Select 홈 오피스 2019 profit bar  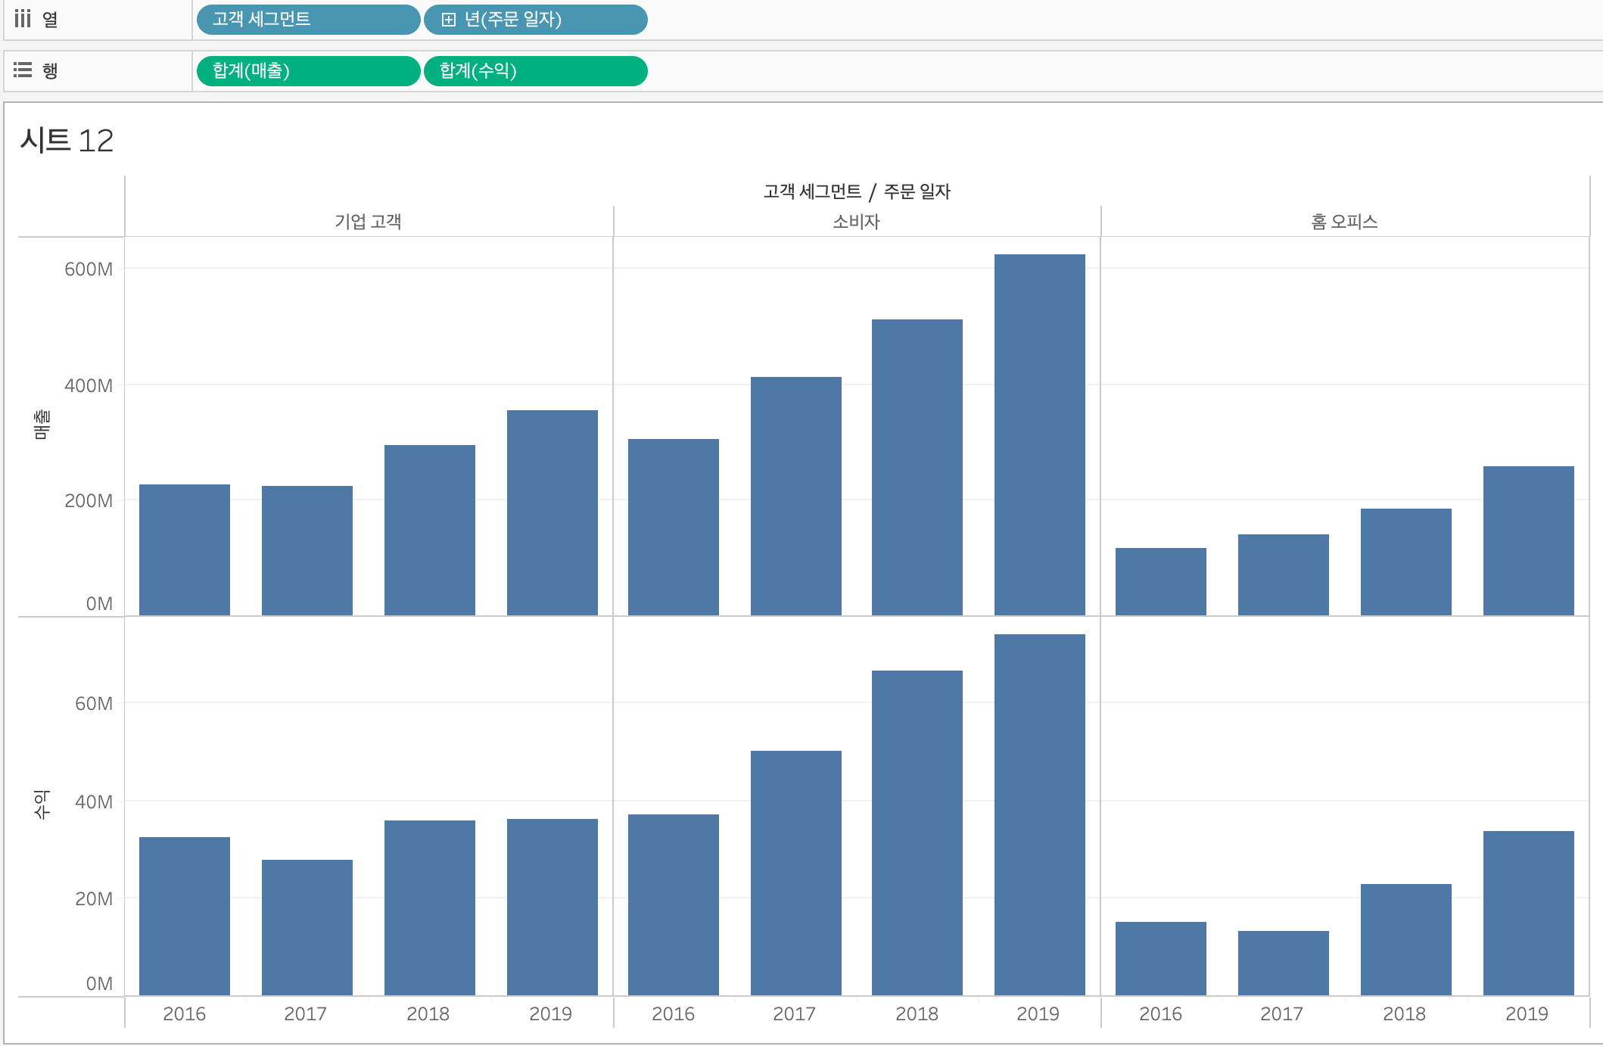click(x=1528, y=913)
